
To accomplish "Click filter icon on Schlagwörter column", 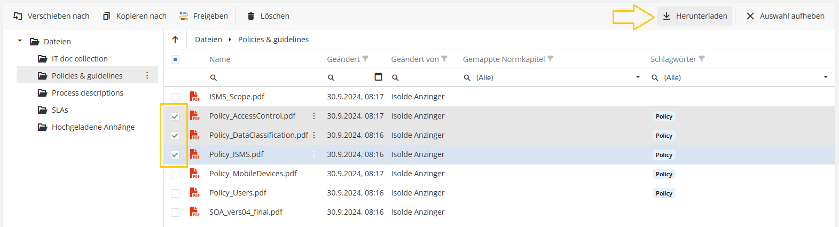I will click(x=702, y=59).
